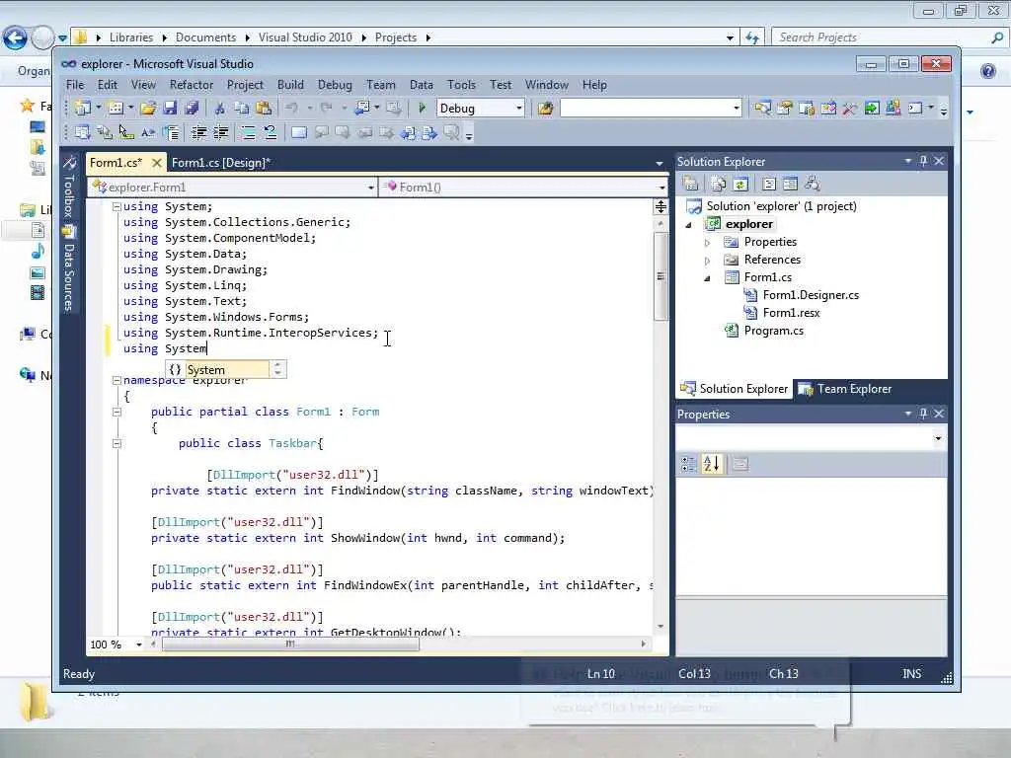Toggle auto-hide pin on Solution Explorer

click(x=923, y=161)
